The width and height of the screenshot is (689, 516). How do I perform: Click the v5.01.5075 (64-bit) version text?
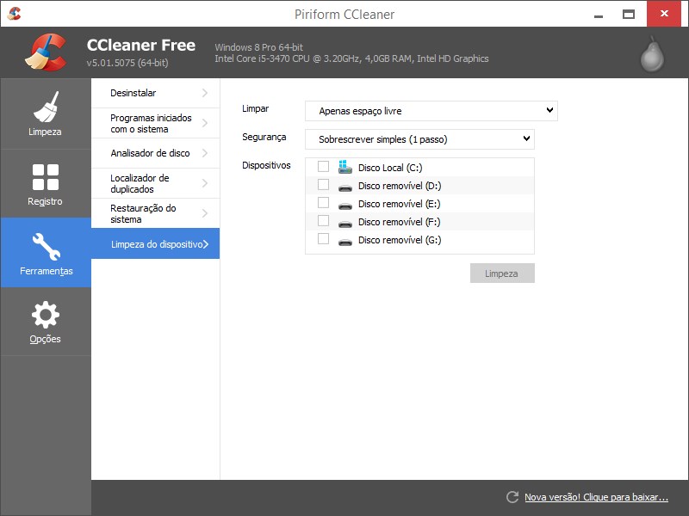pos(127,63)
